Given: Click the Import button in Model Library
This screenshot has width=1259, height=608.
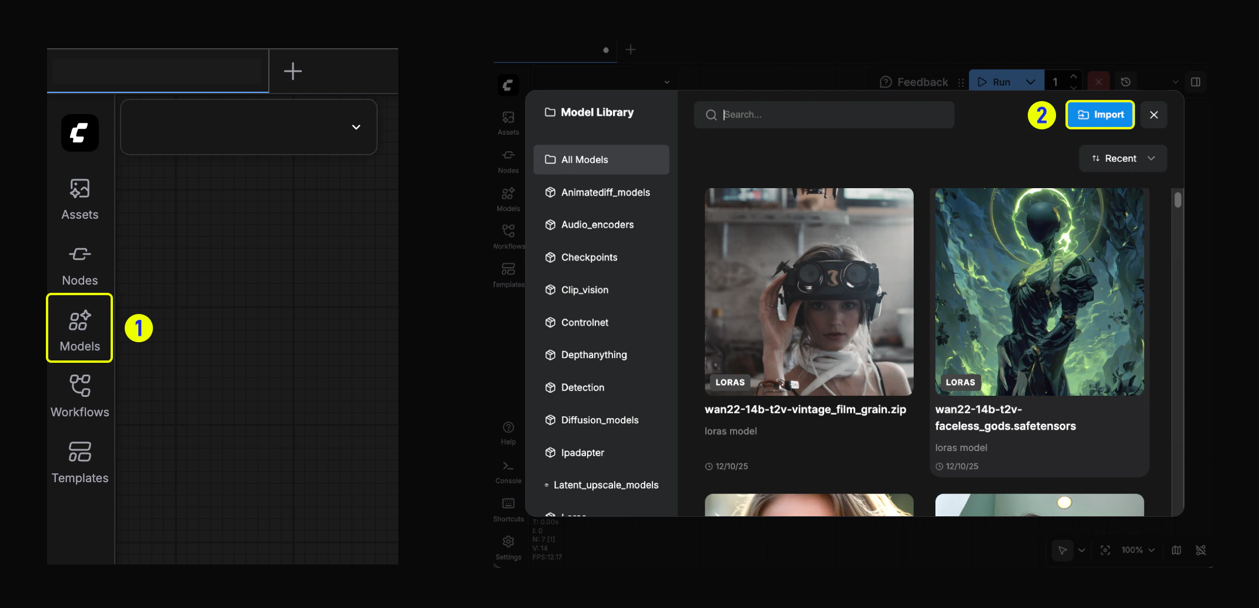Looking at the screenshot, I should [x=1100, y=115].
